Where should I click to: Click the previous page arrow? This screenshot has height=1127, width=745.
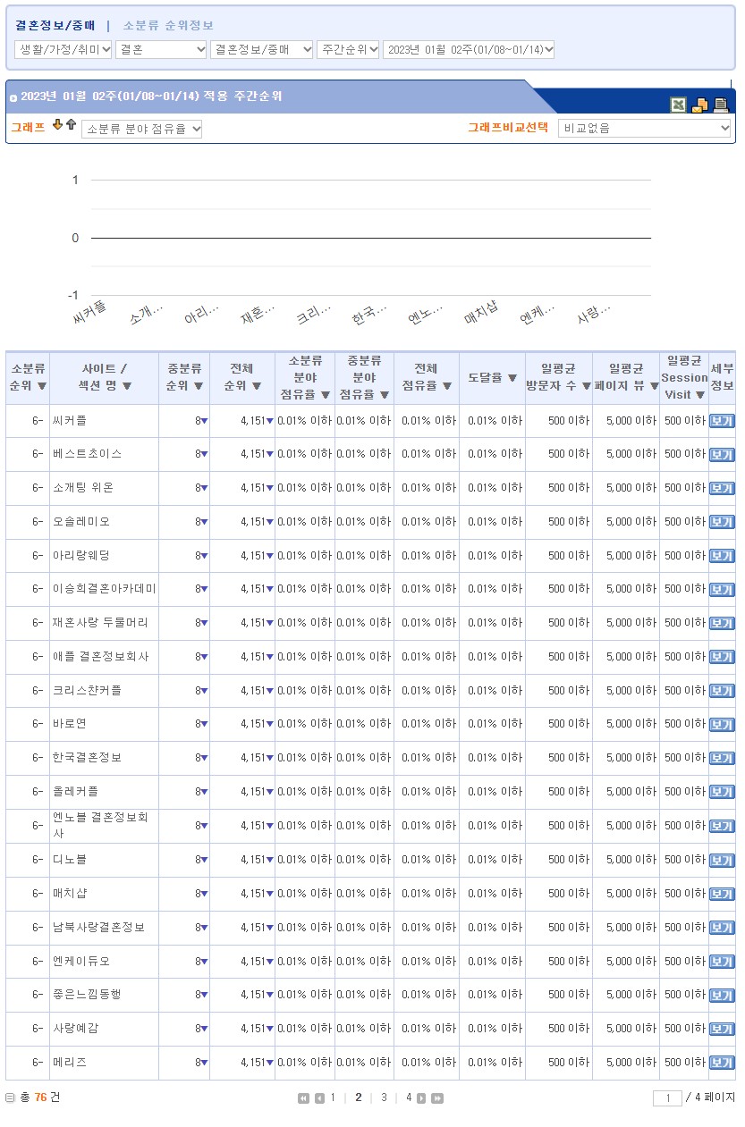(x=319, y=1098)
